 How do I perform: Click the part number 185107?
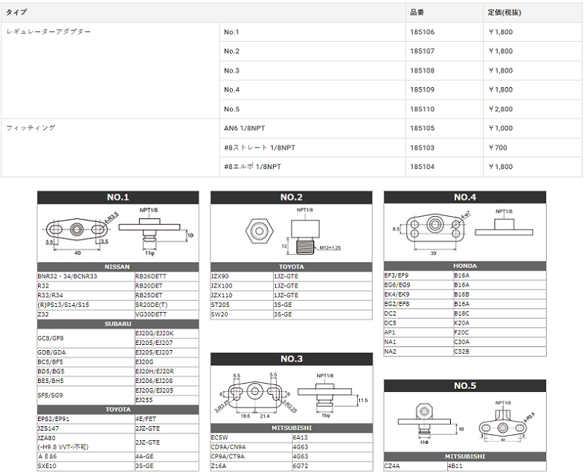tap(422, 51)
